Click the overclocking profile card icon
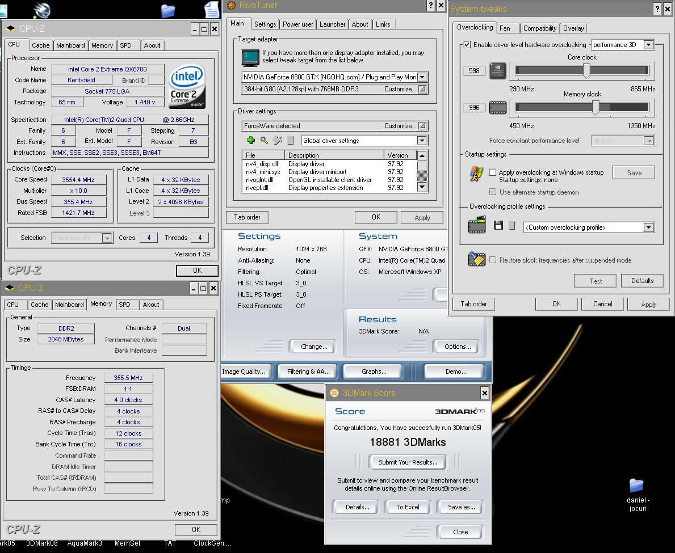675x553 pixels. click(476, 225)
